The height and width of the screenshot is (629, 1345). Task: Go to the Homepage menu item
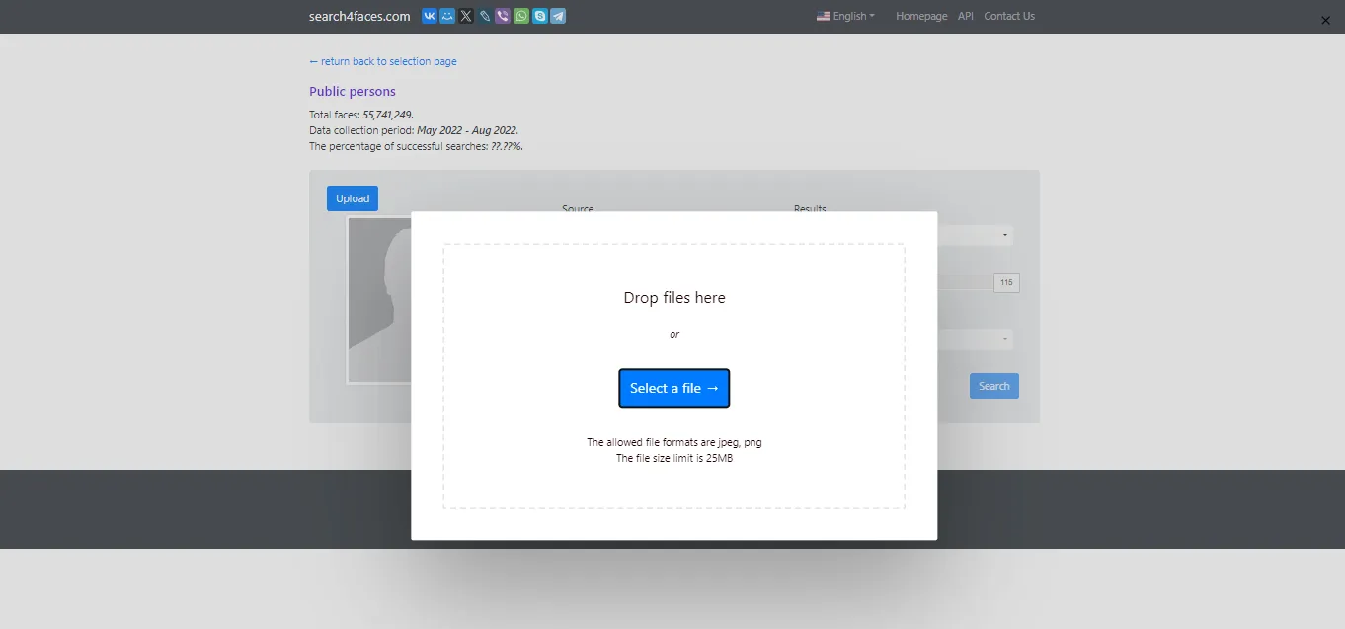pyautogui.click(x=920, y=16)
